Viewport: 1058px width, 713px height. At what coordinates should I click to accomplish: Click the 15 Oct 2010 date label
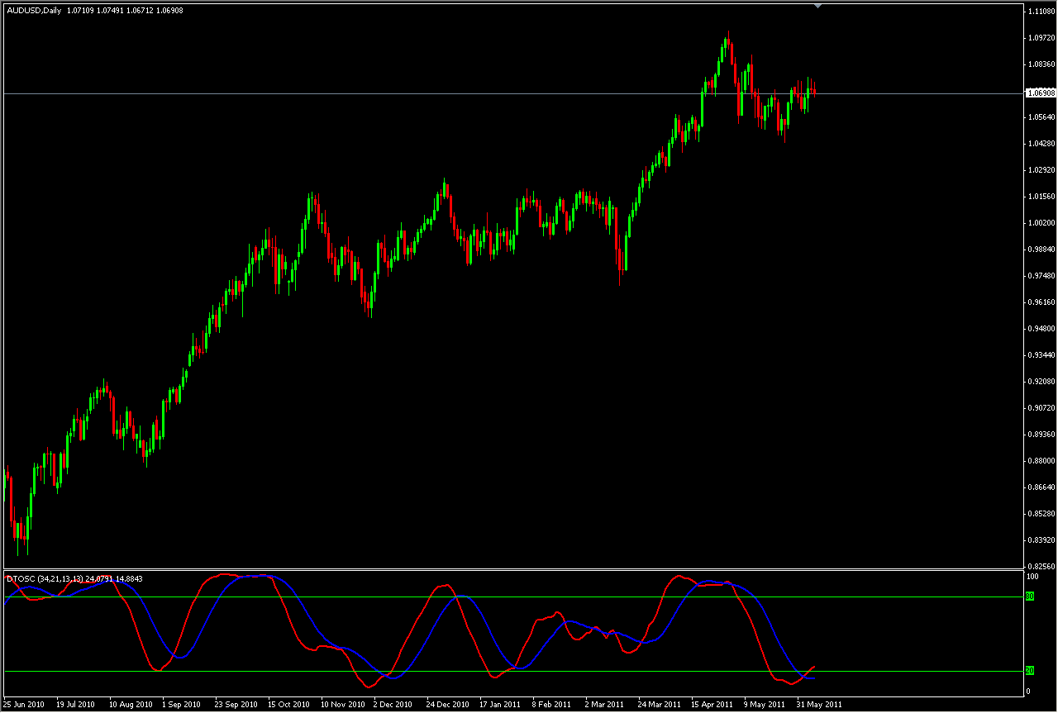click(x=288, y=705)
